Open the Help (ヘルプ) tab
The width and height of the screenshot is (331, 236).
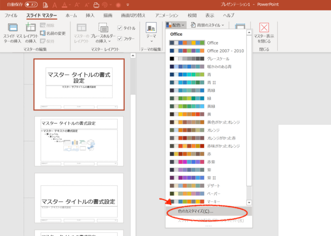click(228, 16)
